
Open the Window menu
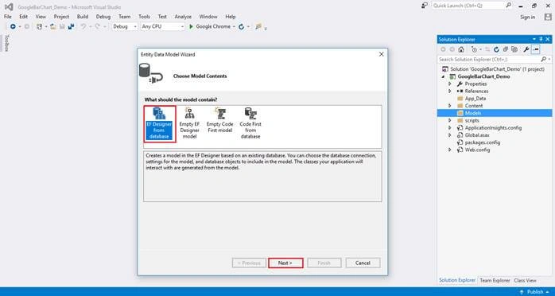(x=208, y=17)
